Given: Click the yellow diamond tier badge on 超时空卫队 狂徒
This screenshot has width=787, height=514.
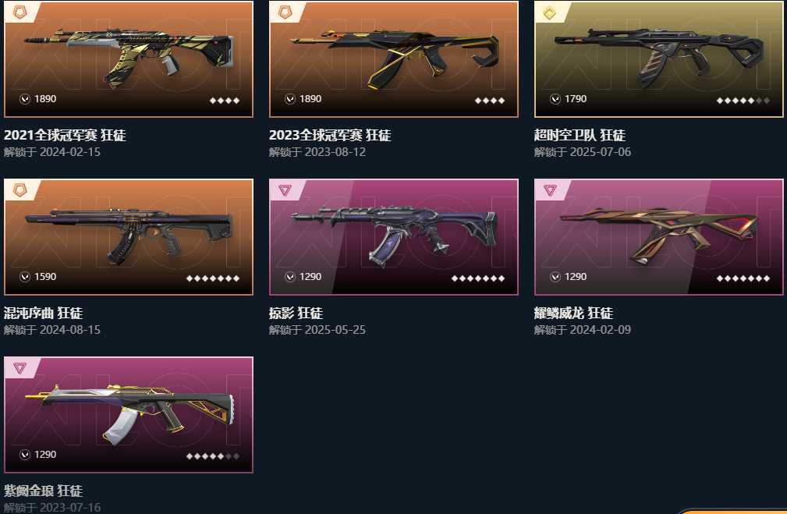Looking at the screenshot, I should coord(550,12).
